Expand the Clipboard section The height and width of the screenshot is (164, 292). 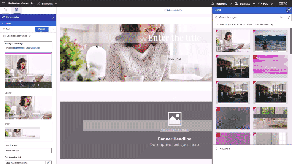pos(217,148)
